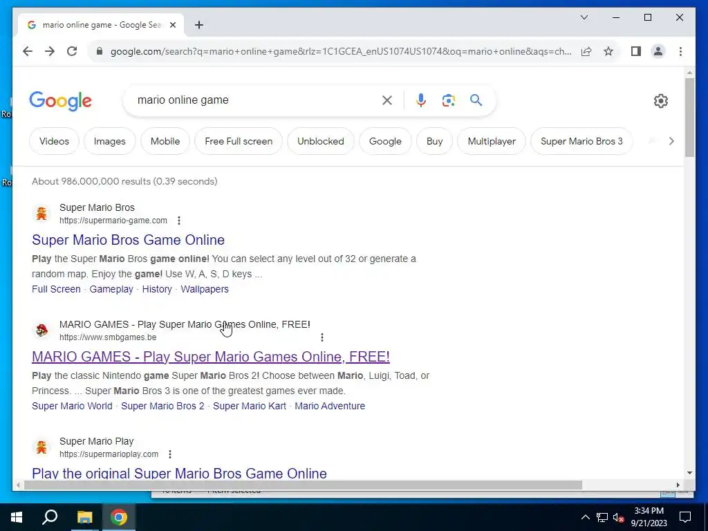Viewport: 708px width, 531px height.
Task: Go back with the browser back arrow
Action: (x=28, y=51)
